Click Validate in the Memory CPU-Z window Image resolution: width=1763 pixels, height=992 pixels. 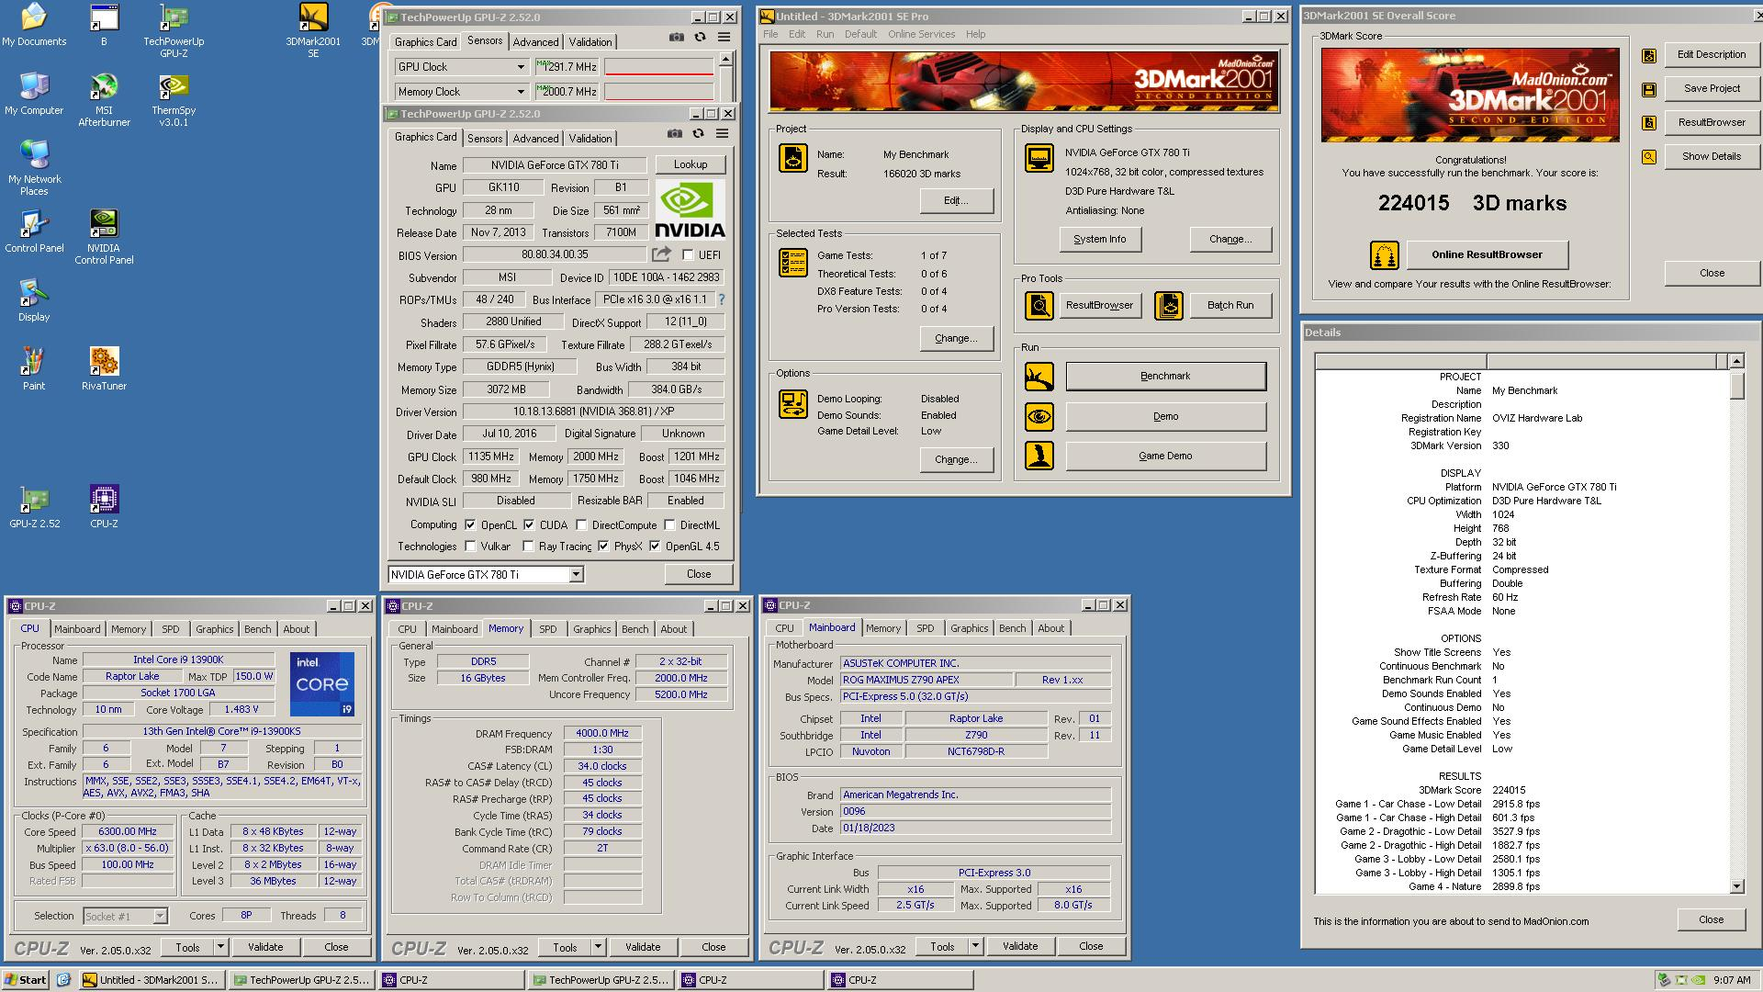[x=643, y=946]
